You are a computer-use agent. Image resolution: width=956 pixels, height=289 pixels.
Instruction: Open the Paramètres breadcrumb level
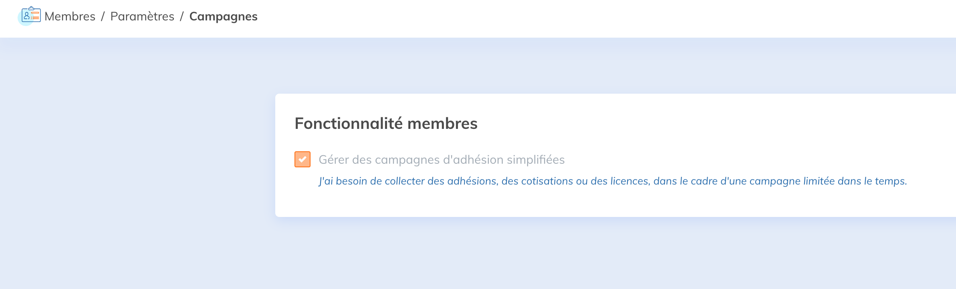[x=142, y=16]
